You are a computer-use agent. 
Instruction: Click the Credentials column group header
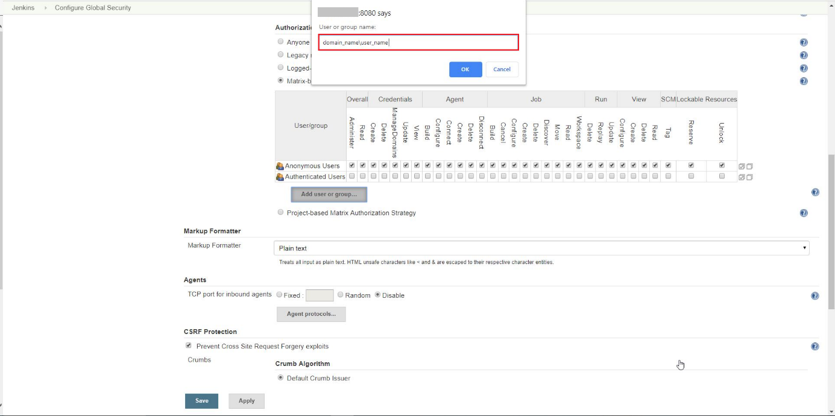coord(395,99)
